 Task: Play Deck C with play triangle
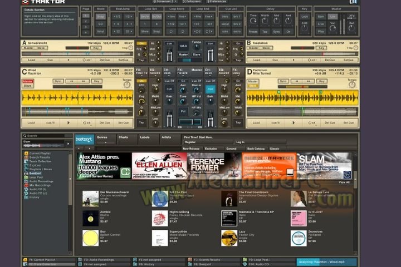tap(69, 122)
